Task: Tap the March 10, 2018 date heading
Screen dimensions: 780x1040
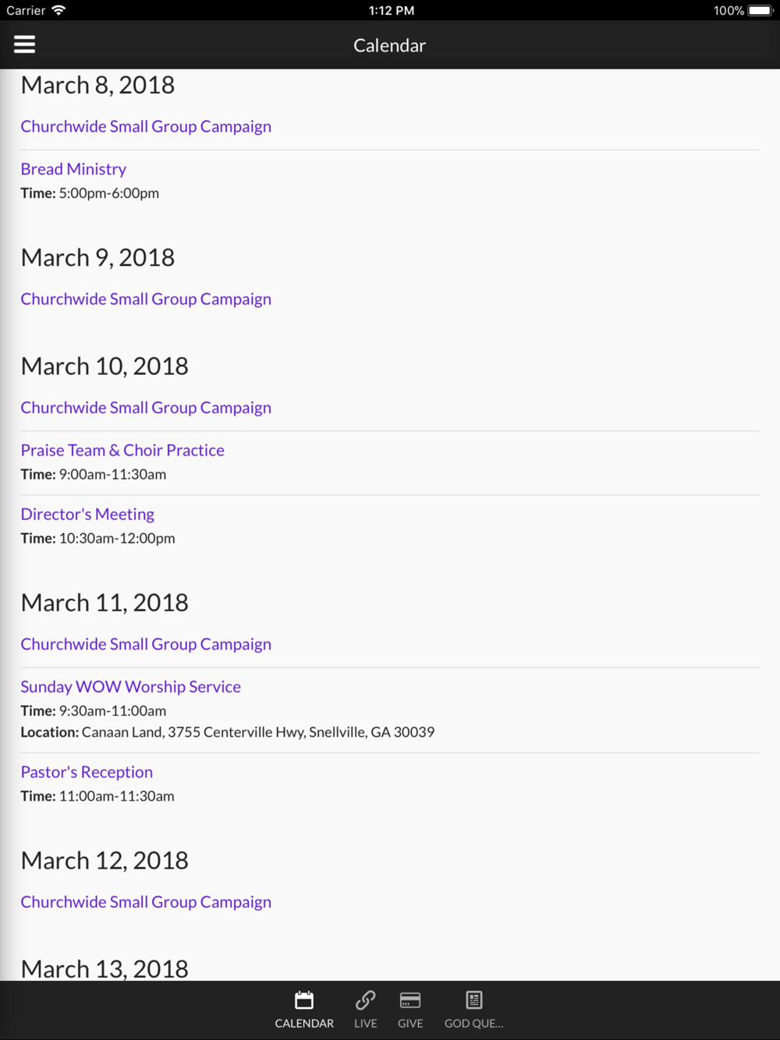Action: pyautogui.click(x=105, y=366)
